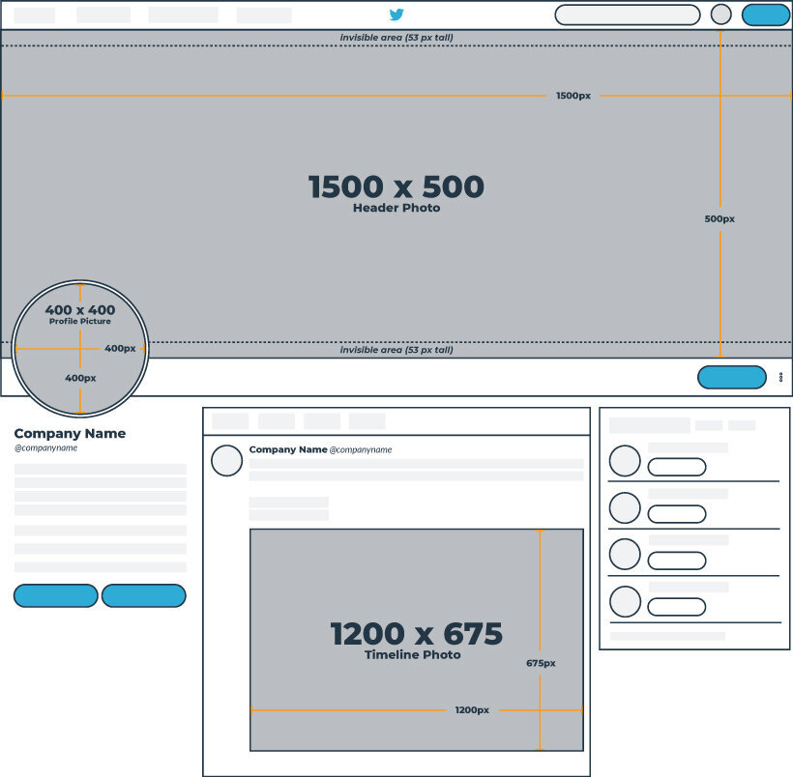
Task: Select the first placeholder tab above the tweet
Action: tap(230, 421)
